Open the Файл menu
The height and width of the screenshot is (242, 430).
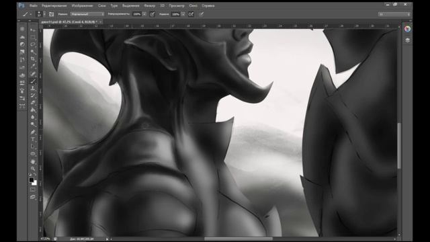tap(33, 5)
